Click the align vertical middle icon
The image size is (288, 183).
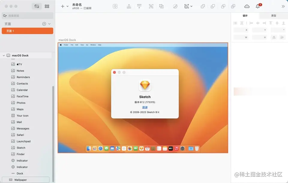(x=277, y=23)
